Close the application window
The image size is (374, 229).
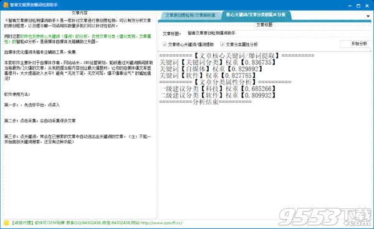tap(367, 6)
